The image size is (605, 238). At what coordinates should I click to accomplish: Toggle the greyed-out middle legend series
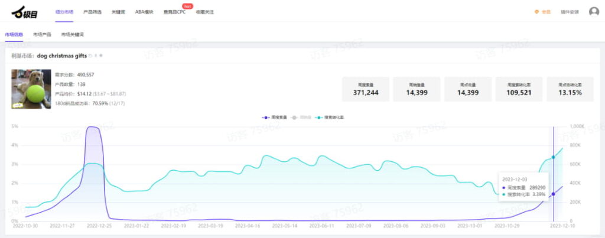[x=302, y=118]
